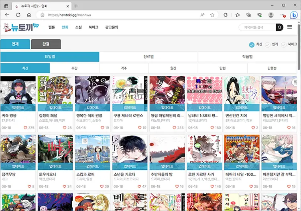Open 추방자들의 밤 title link
Screen dimensions: 301x211
[x=162, y=175]
